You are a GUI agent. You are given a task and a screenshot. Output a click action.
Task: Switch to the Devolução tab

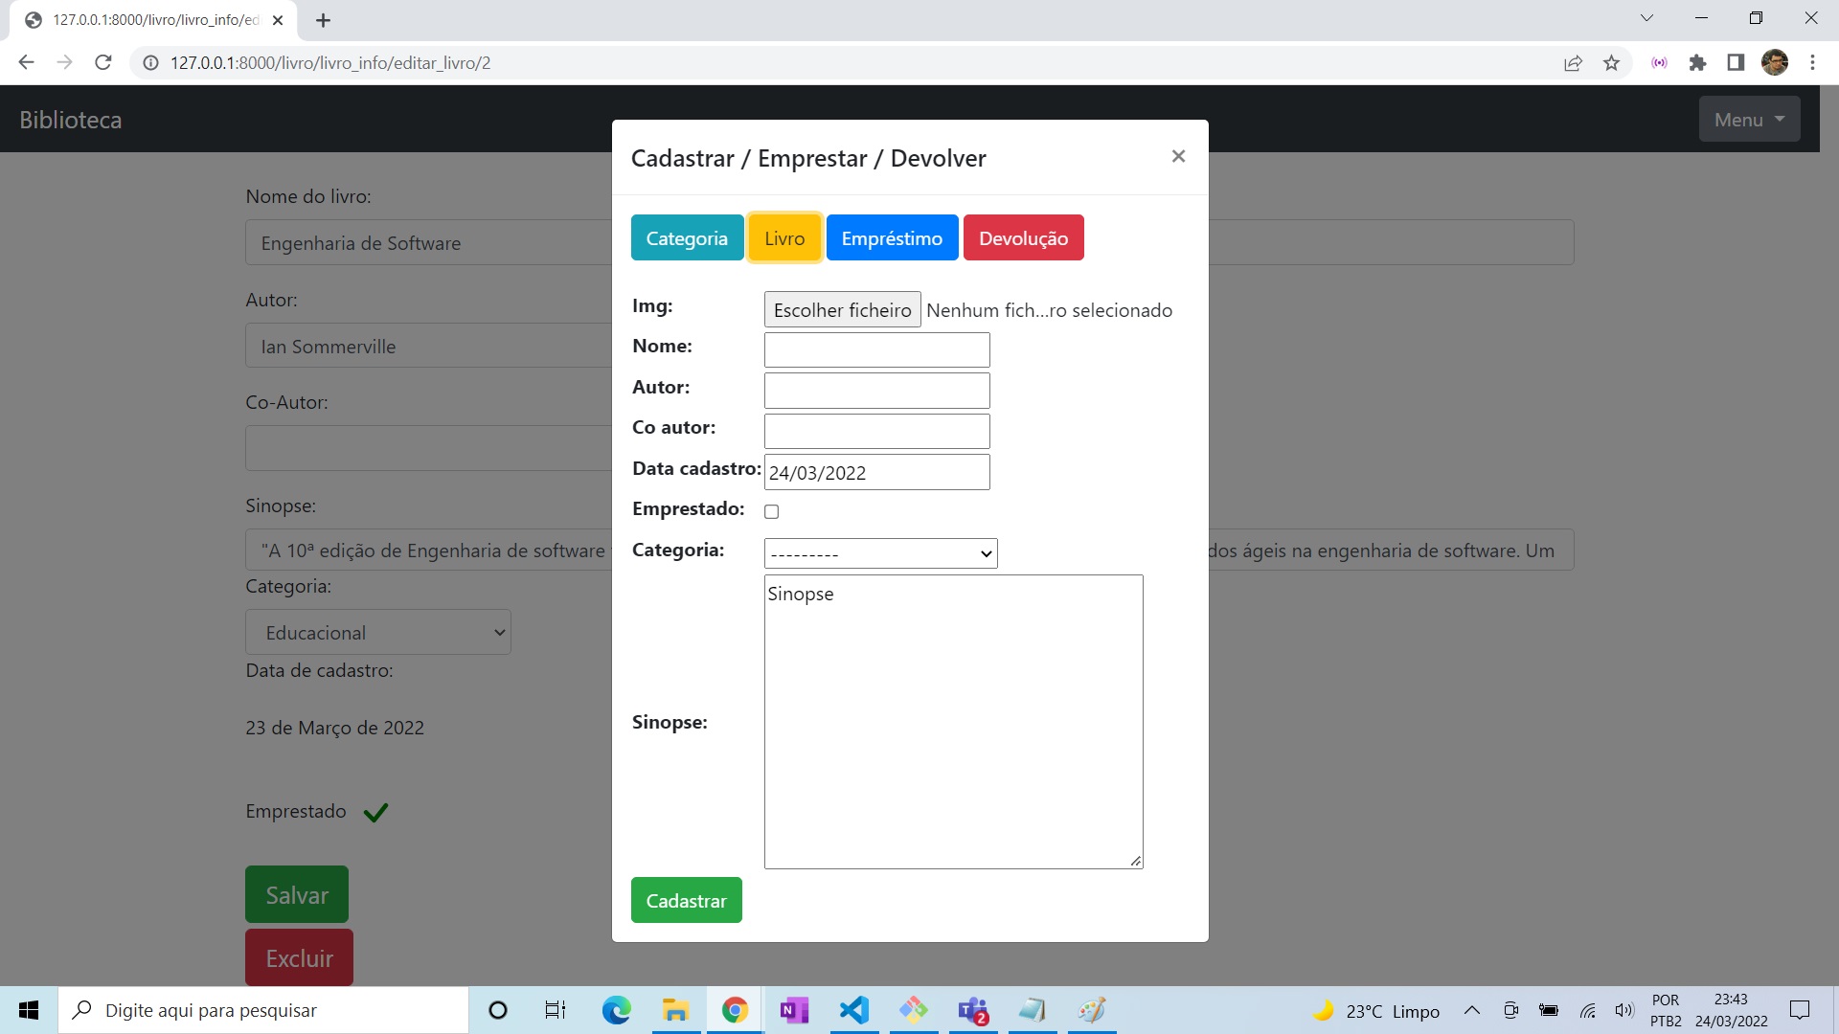pyautogui.click(x=1023, y=238)
